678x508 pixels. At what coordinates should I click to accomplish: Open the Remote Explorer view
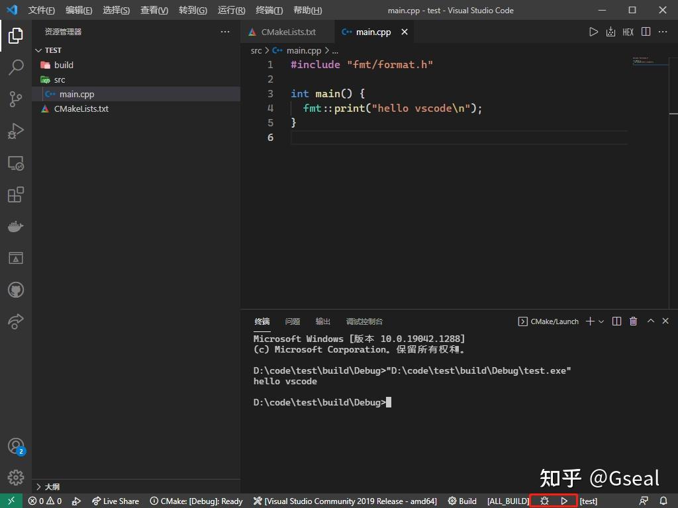tap(16, 163)
